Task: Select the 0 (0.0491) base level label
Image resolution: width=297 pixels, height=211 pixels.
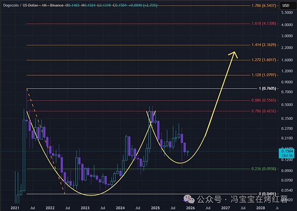Action: 263,194
